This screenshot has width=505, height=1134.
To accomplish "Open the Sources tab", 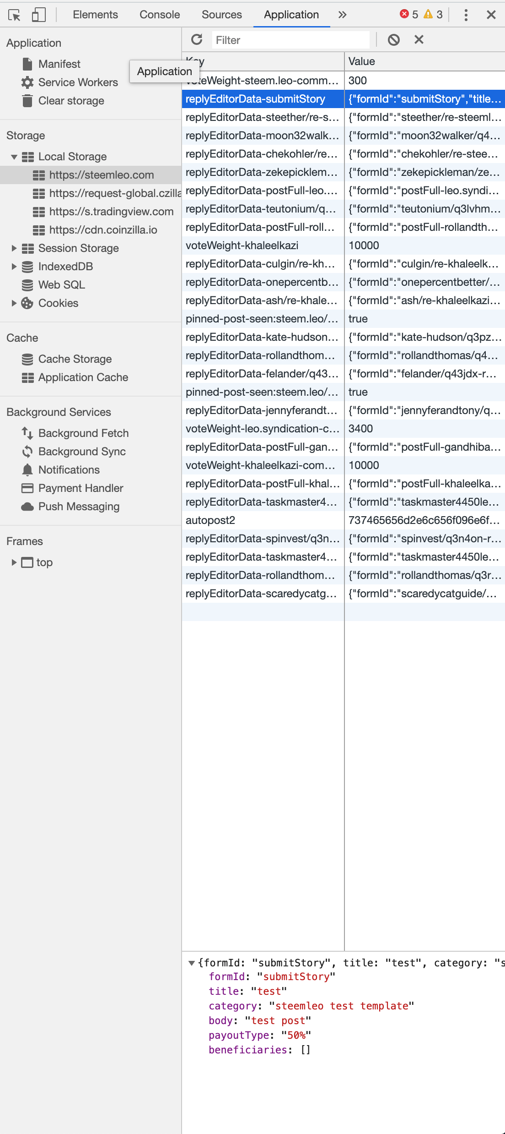I will click(221, 15).
